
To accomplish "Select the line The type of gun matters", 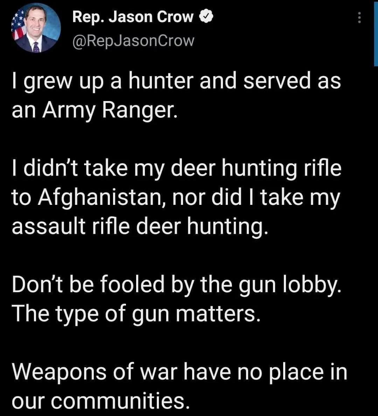I will 136,313.
